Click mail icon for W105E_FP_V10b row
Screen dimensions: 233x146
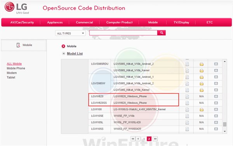pos(216,116)
